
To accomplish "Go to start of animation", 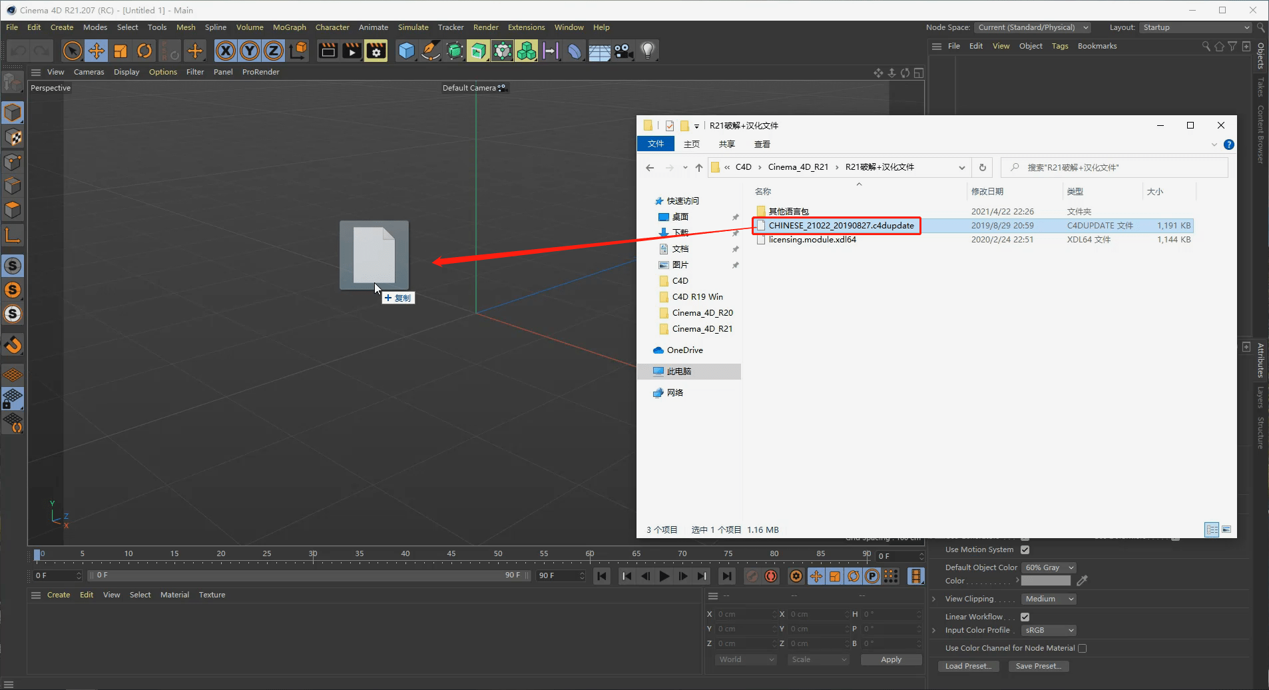I will (x=602, y=576).
